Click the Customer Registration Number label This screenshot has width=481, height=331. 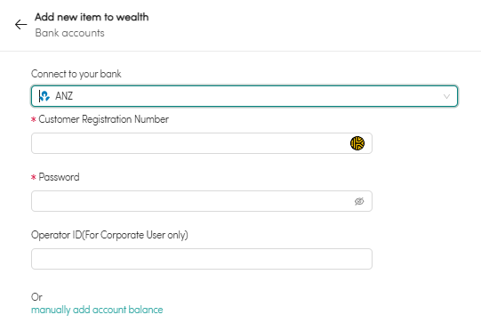click(x=104, y=119)
